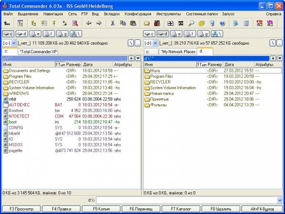The height and width of the screenshot is (214, 285).
Task: Select drive e in left panel drive bar
Action: click(x=35, y=34)
